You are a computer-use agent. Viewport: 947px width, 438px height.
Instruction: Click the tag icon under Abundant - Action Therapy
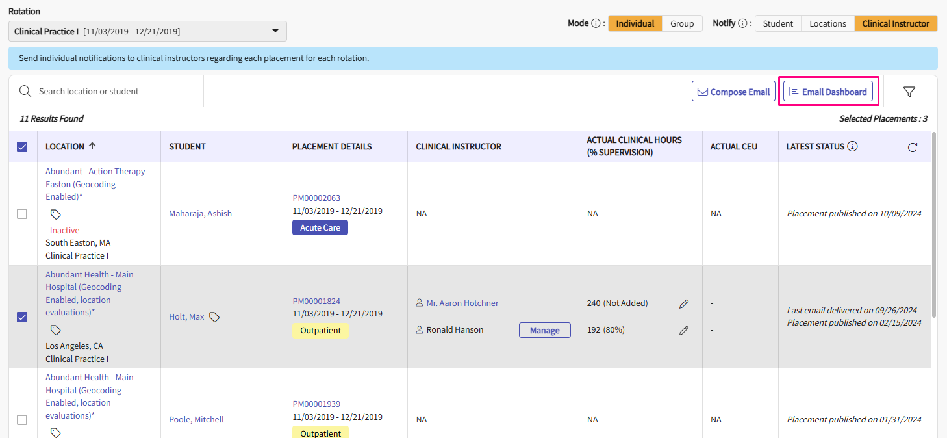[x=56, y=214]
